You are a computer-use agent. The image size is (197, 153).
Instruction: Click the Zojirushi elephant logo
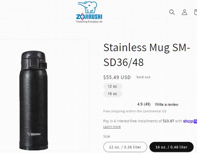(x=89, y=12)
